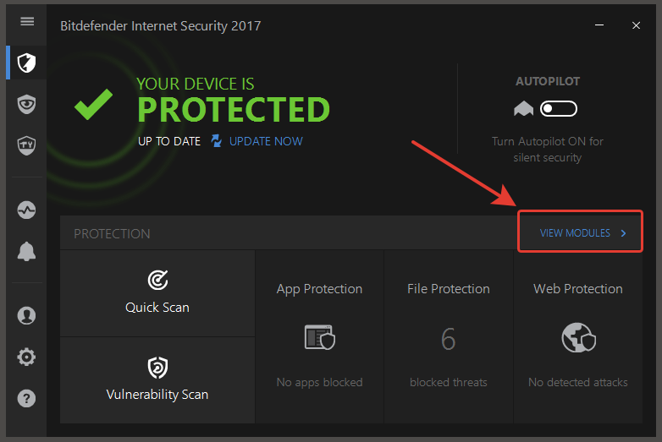Start a Quick Scan
This screenshot has height=442, width=662.
(x=157, y=293)
